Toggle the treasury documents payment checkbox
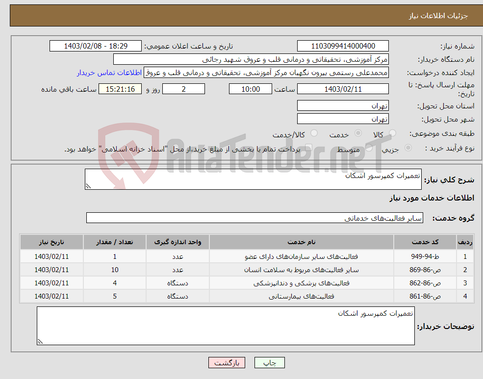Screen dimensions: 483x379 pyautogui.click(x=308, y=148)
